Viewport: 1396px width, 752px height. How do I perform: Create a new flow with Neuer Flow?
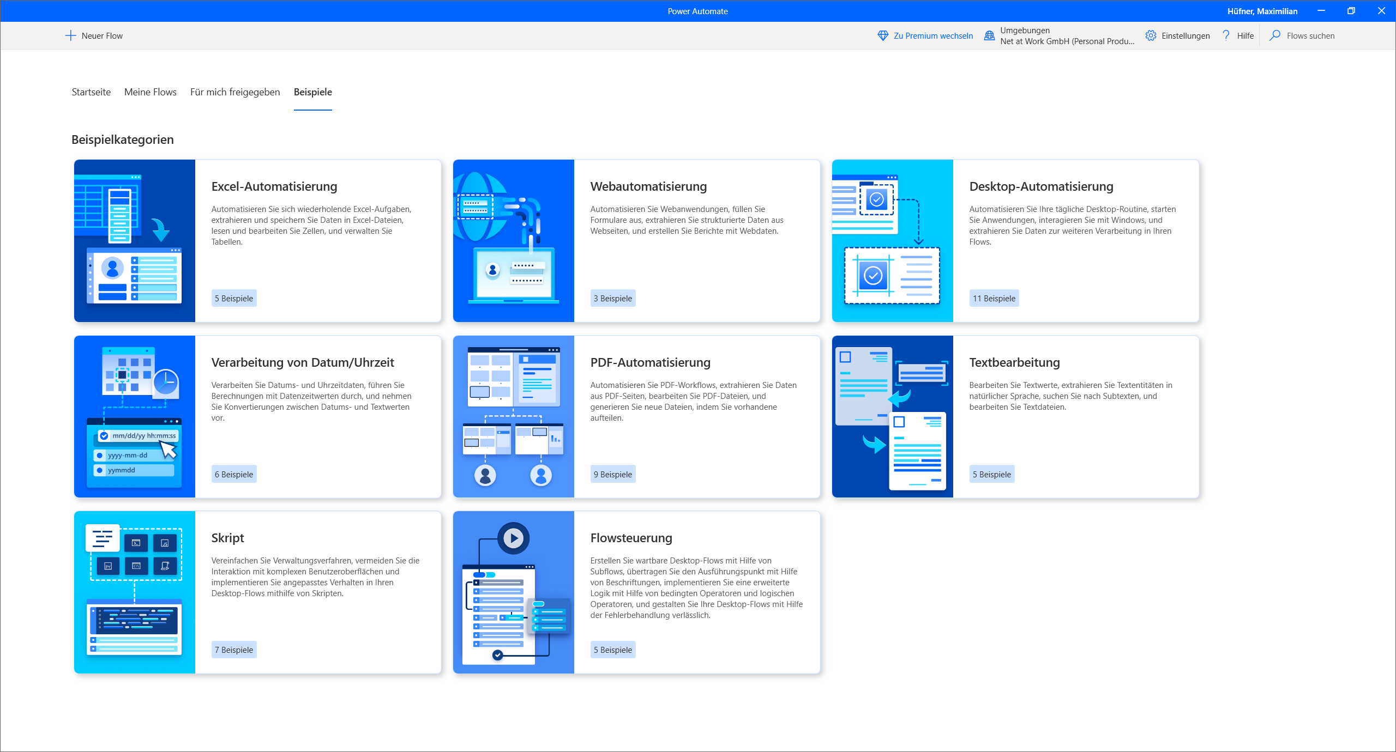coord(94,36)
